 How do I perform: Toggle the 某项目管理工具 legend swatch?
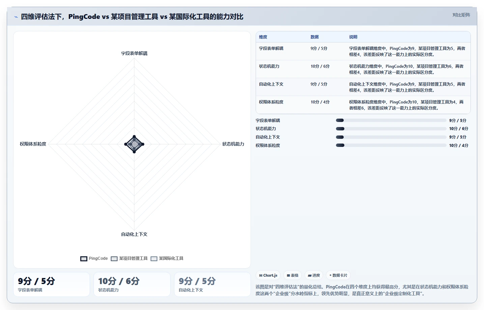point(114,259)
